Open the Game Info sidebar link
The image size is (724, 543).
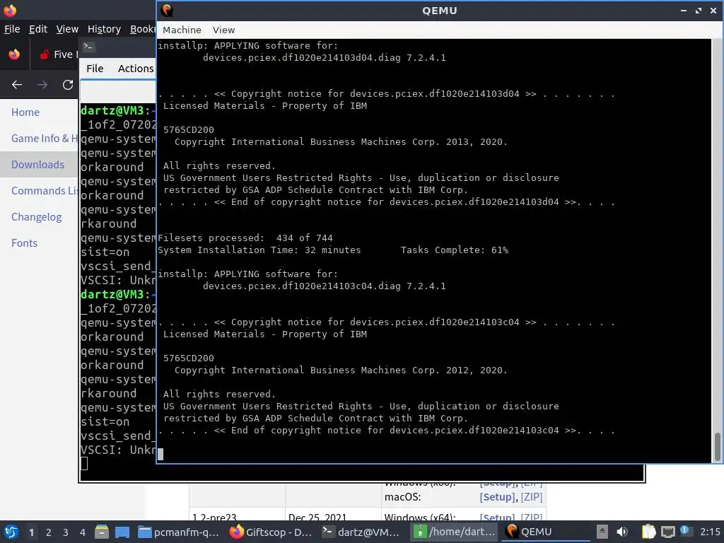45,138
